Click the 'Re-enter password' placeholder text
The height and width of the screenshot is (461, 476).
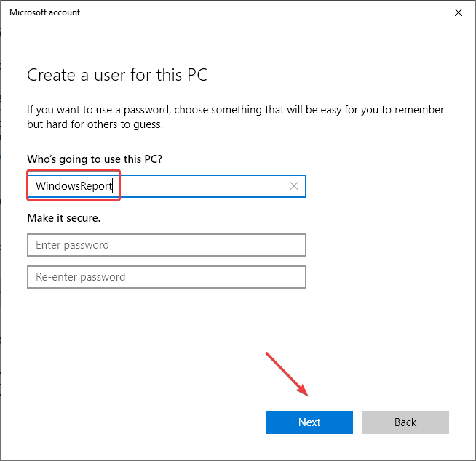80,277
